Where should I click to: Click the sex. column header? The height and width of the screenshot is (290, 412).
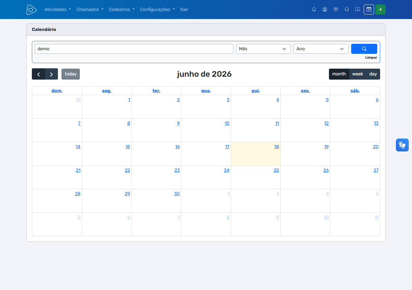(x=305, y=91)
